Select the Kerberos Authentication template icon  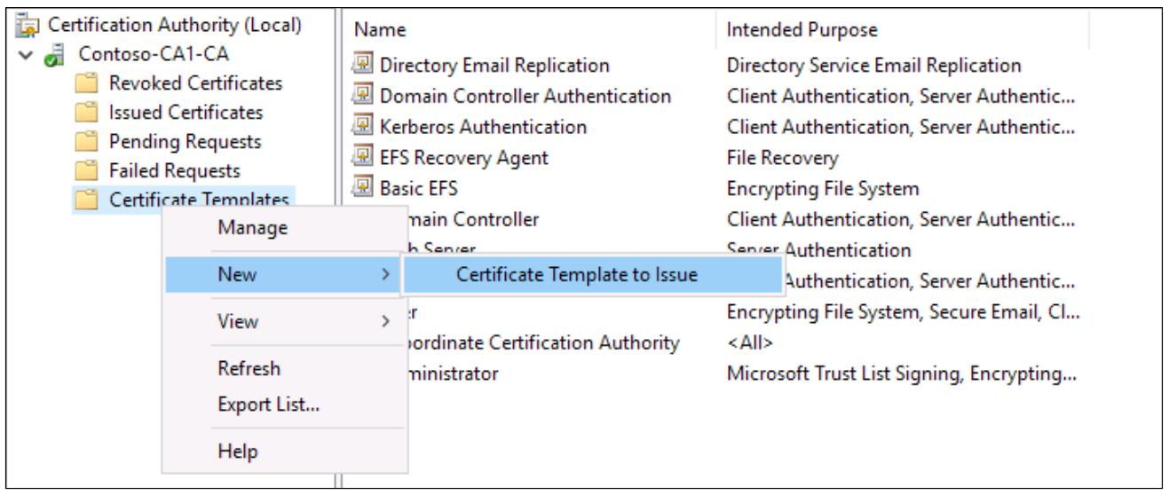pos(363,127)
